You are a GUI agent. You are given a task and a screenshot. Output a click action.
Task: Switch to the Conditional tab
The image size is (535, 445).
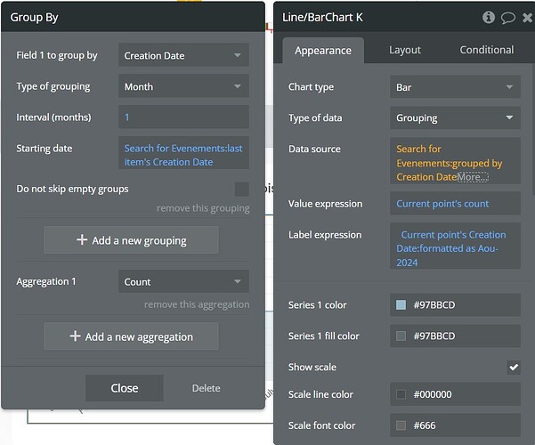(x=486, y=50)
